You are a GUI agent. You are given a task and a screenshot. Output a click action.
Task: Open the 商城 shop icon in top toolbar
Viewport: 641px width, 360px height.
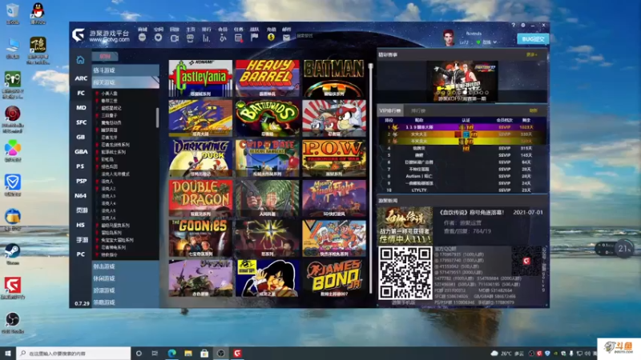(x=143, y=37)
